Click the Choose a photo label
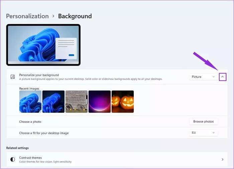 pos(30,121)
